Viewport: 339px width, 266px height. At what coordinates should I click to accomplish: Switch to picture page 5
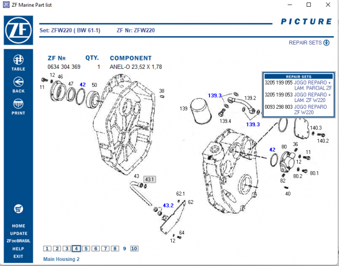(86, 249)
